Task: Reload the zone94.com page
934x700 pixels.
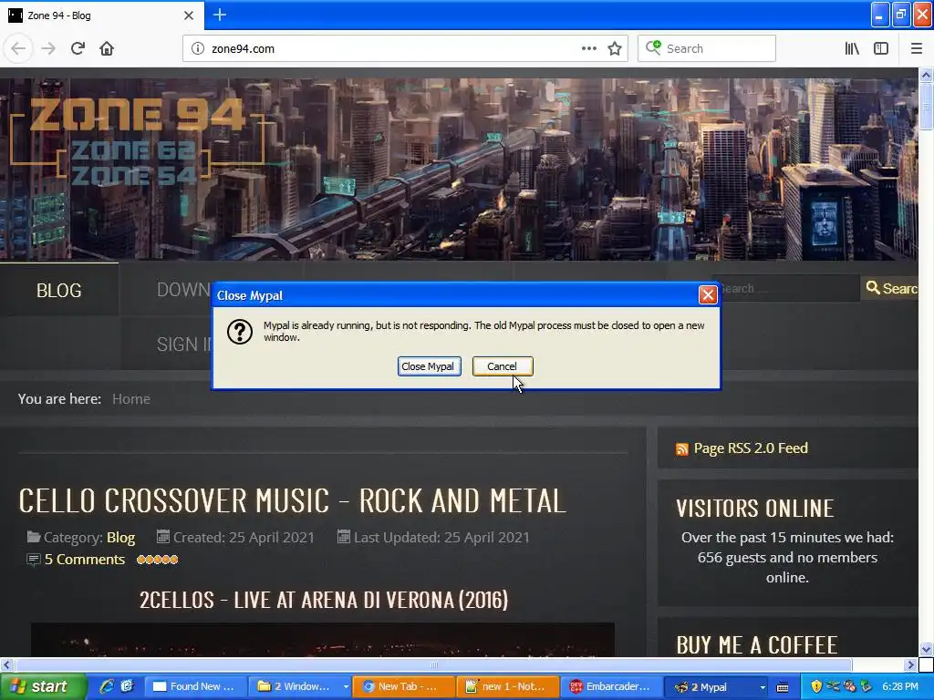Action: (78, 48)
